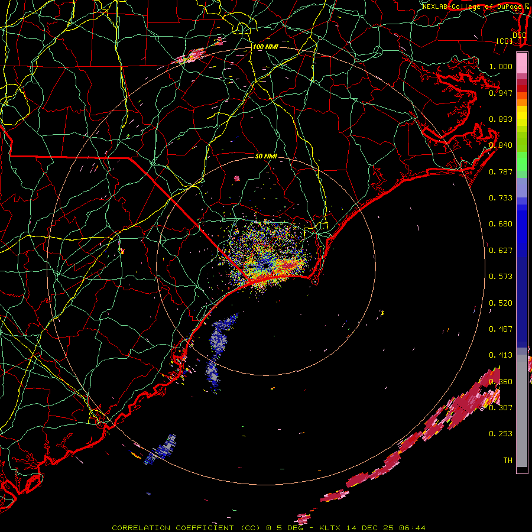The image size is (532, 532).
Task: Click the 0.520 scale value
Action: [x=501, y=303]
